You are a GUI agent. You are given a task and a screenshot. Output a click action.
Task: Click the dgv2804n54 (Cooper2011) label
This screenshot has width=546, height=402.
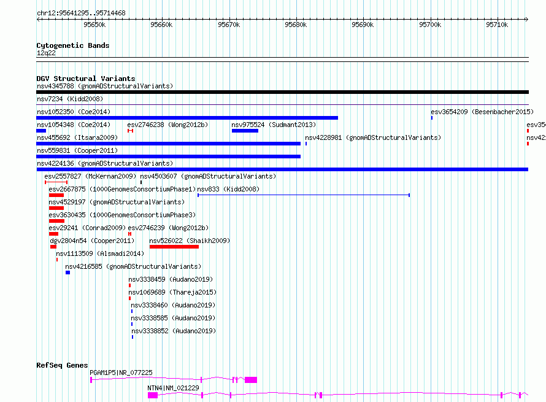(x=92, y=241)
